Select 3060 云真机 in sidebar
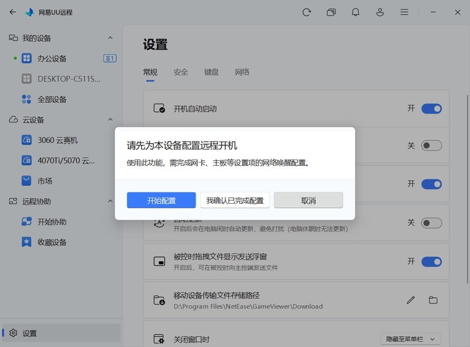This screenshot has width=470, height=347. click(57, 140)
